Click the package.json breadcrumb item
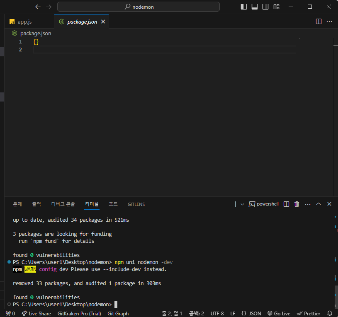 pos(32,34)
